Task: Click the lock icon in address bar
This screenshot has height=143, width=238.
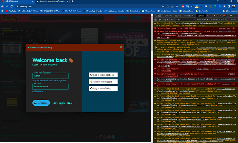Action: click(x=17, y=6)
